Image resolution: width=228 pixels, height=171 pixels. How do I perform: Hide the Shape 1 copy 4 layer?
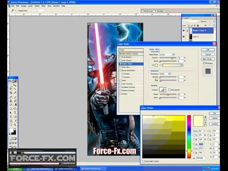[184, 30]
